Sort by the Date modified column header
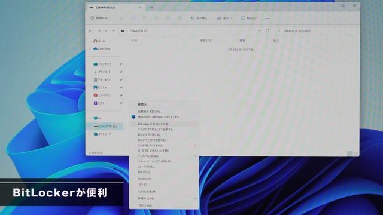Viewport: 383px width, 215px height. point(206,41)
